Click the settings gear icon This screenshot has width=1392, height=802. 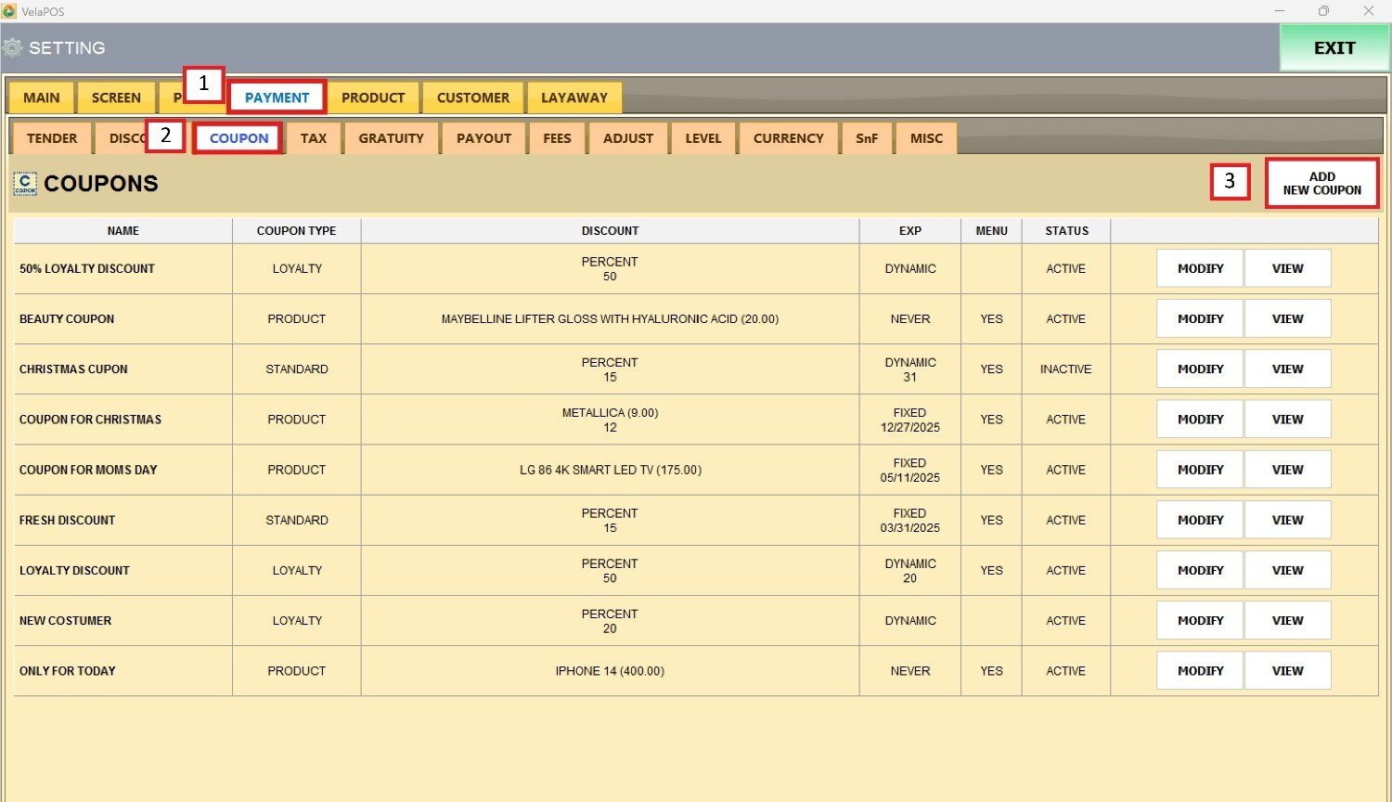pyautogui.click(x=13, y=47)
